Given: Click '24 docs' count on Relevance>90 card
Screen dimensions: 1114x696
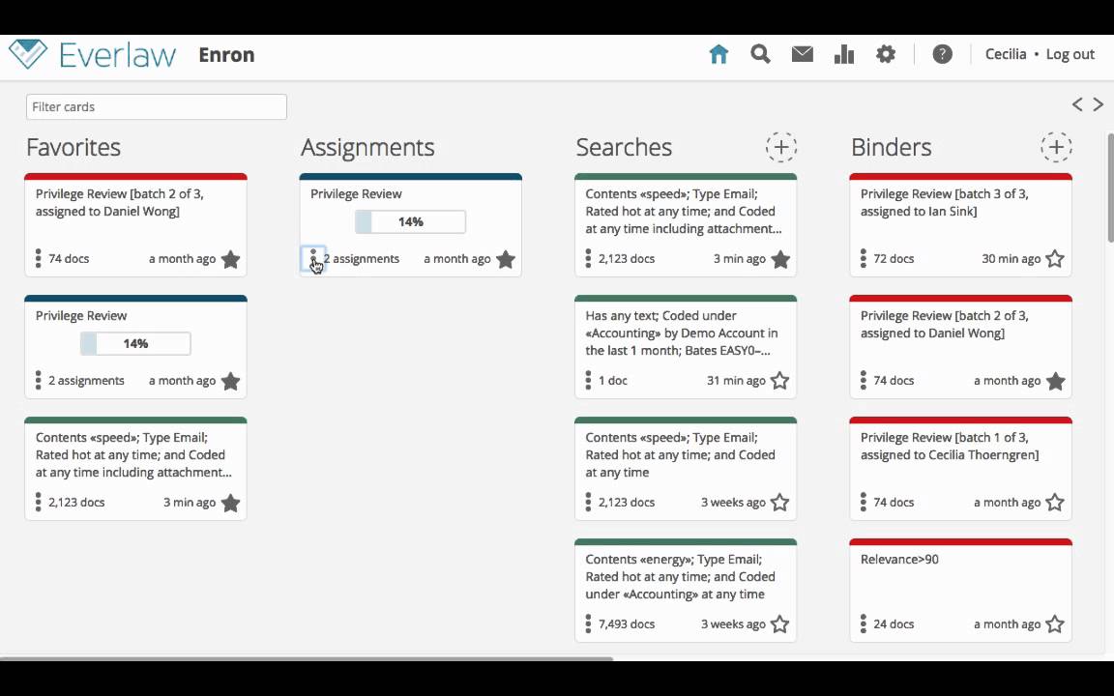Looking at the screenshot, I should coord(894,624).
